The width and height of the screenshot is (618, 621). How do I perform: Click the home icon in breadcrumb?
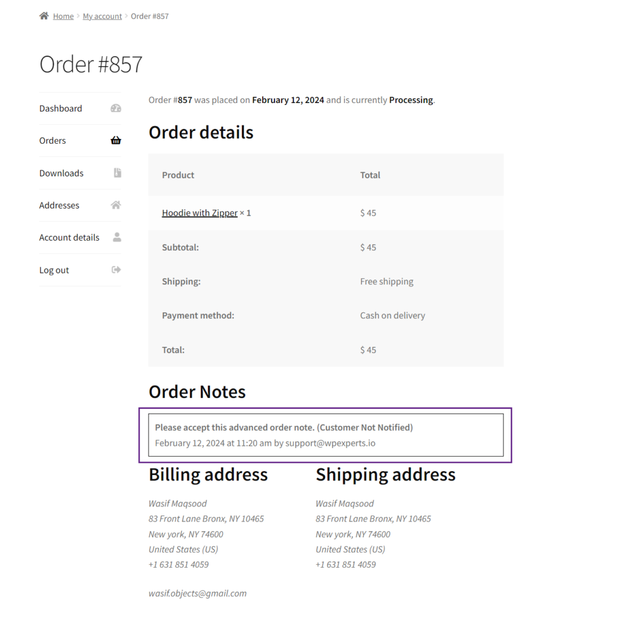[44, 16]
